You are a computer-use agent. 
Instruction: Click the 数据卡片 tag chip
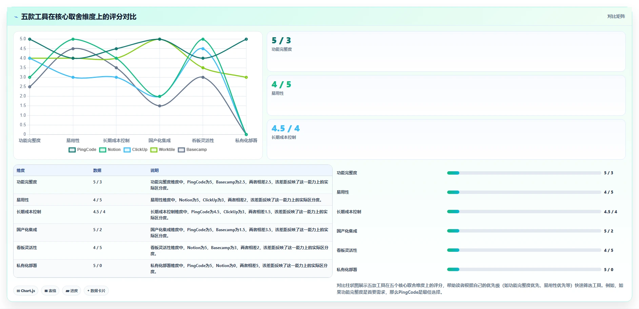[96, 291]
